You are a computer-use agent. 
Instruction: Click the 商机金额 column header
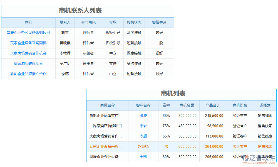(187, 105)
